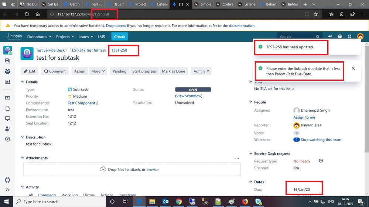Open the Jira help question-mark icon

tap(339, 36)
